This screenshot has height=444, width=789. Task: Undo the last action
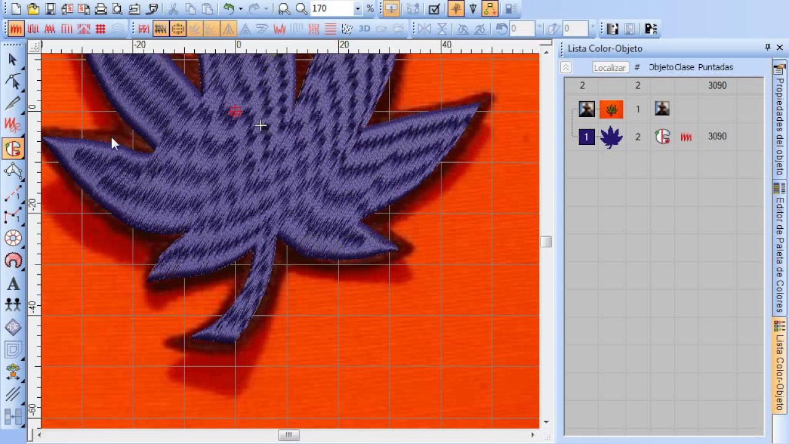click(x=229, y=9)
